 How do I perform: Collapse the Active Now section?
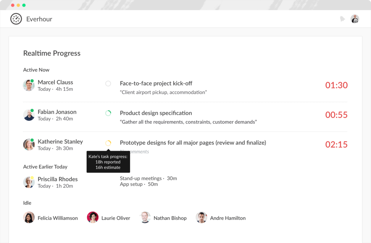(x=36, y=70)
